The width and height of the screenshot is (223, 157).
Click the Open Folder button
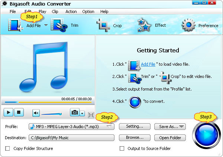coord(170,138)
